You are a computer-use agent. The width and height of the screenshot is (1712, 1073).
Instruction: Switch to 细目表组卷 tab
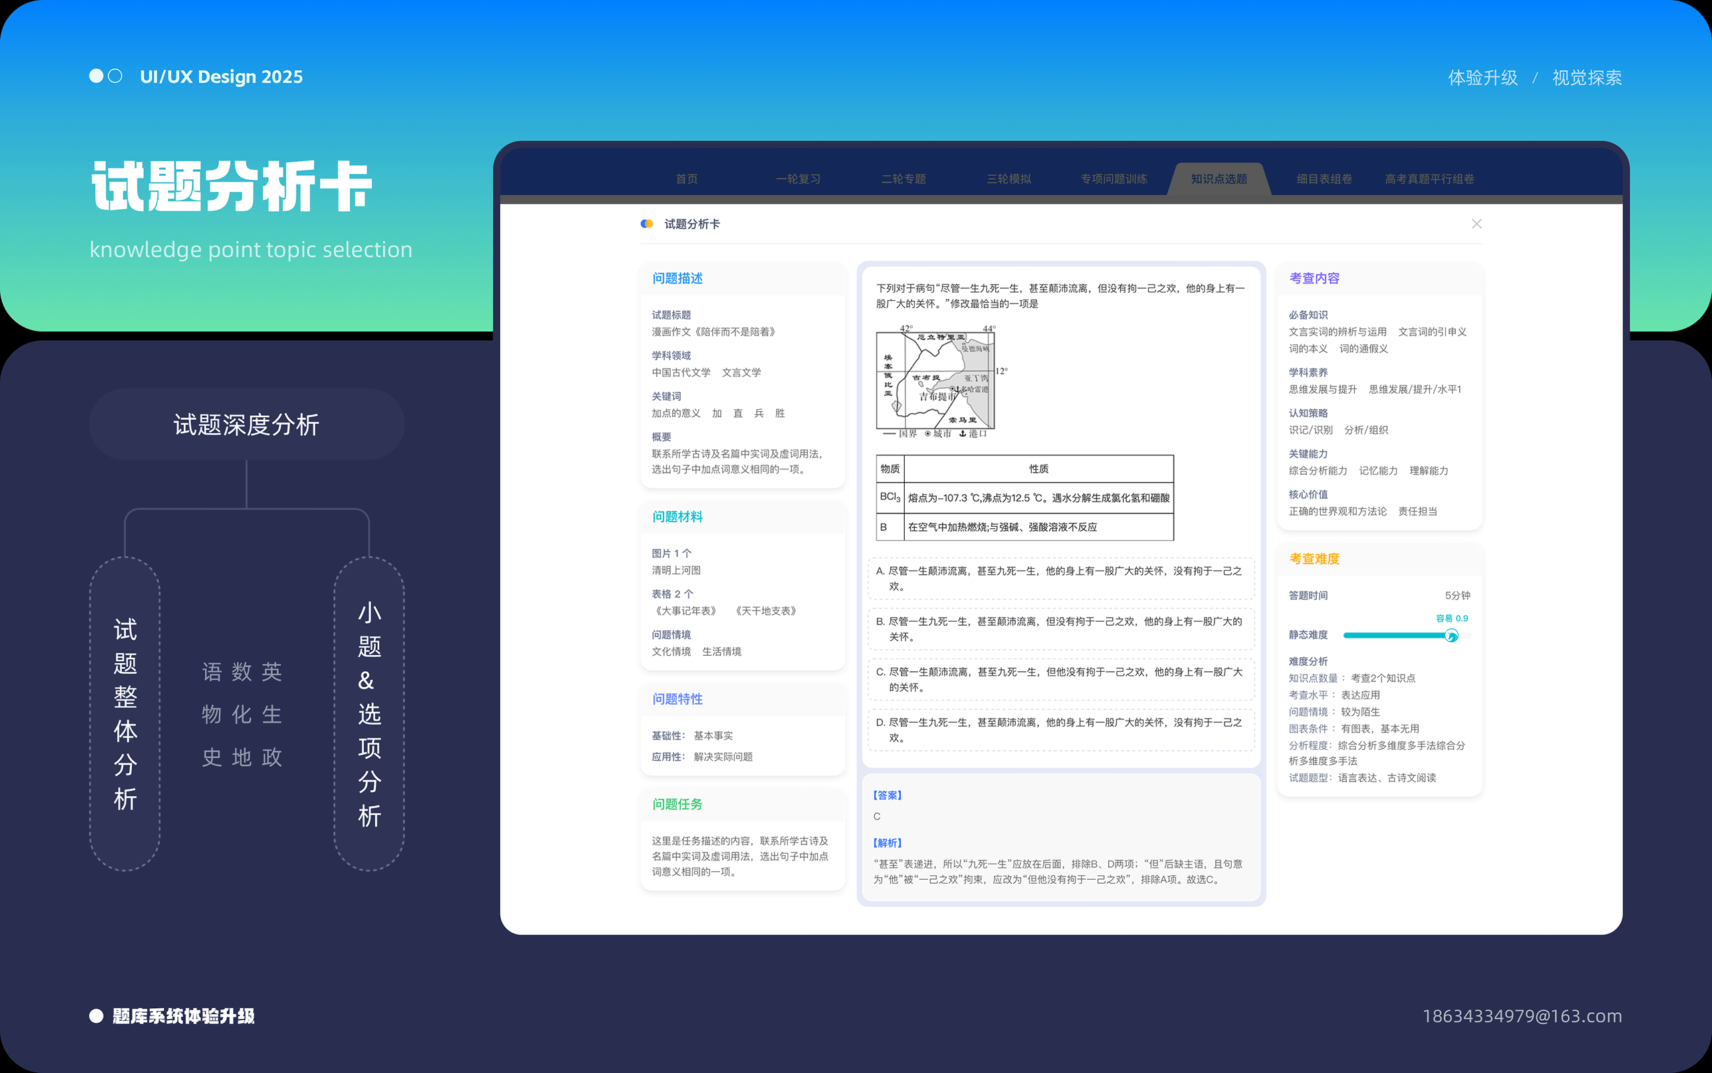point(1323,179)
